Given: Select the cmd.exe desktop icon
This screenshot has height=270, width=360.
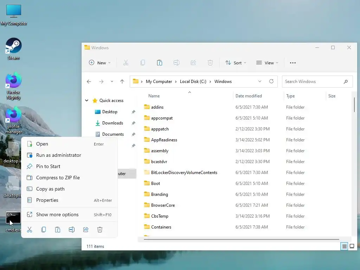Looking at the screenshot, I should click(13, 221).
